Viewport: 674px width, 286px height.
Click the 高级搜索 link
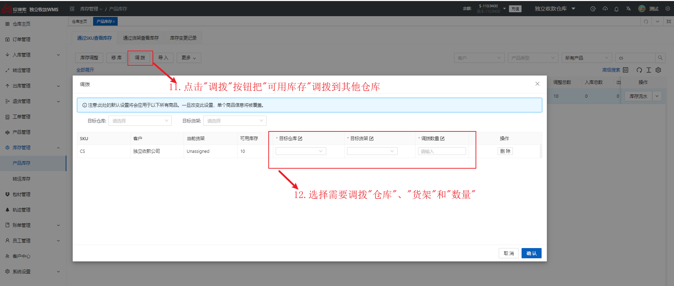pos(611,70)
